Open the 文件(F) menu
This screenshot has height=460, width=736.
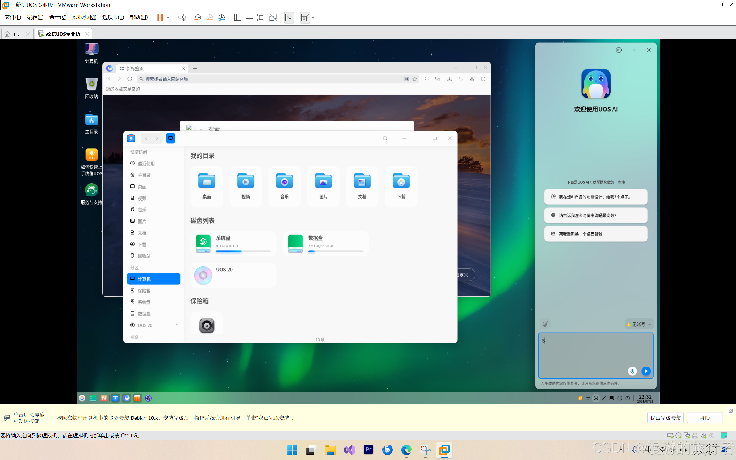(13, 17)
